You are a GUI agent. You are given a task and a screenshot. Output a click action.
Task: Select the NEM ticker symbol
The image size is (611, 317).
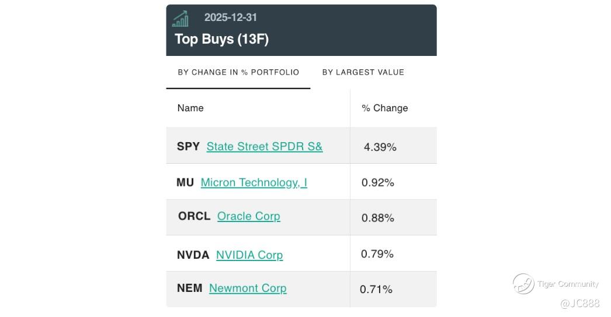190,288
